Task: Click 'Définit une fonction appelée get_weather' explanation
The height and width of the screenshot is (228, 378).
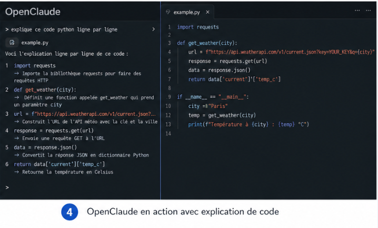Action: (x=84, y=101)
